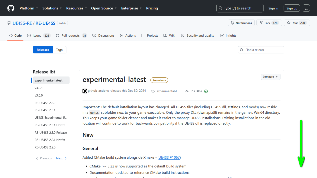
Task: Open the Code tab
Action: 16,36
